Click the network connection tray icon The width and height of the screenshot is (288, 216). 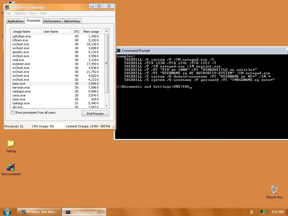tap(267, 212)
